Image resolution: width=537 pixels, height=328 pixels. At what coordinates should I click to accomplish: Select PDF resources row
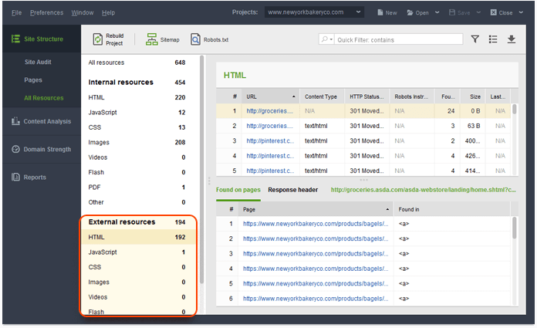tap(137, 187)
